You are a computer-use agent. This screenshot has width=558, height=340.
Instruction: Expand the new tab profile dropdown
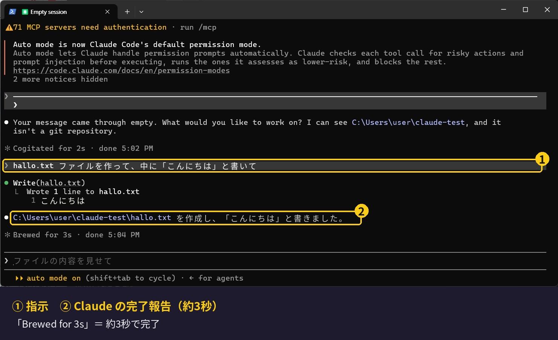(x=141, y=12)
